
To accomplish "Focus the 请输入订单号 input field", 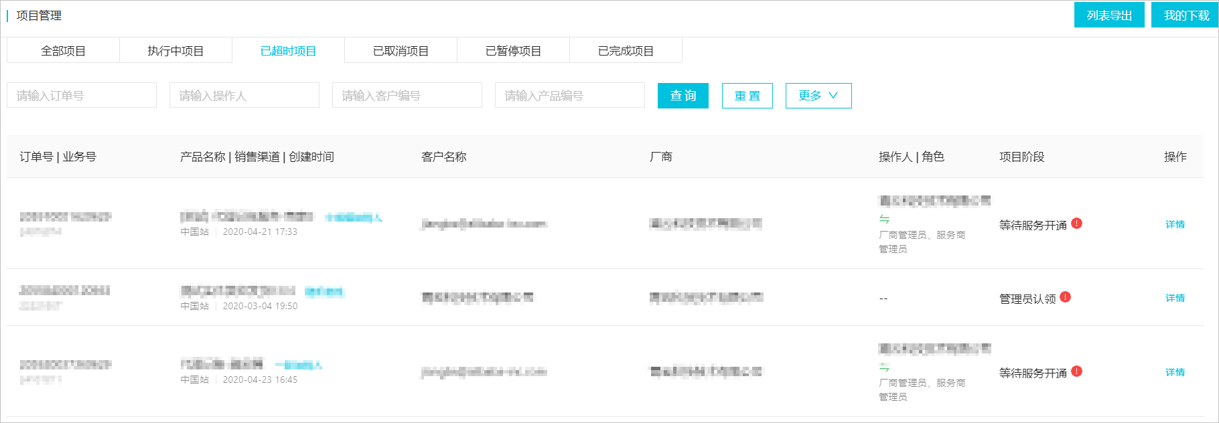I will click(82, 96).
